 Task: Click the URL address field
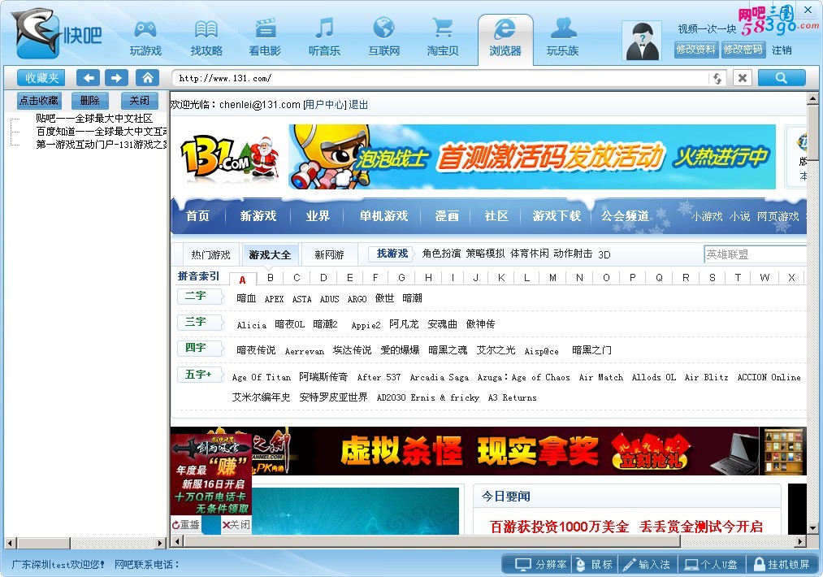[441, 78]
